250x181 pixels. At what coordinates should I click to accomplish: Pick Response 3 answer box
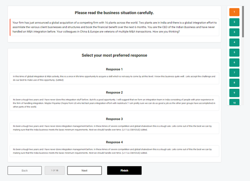point(114,128)
